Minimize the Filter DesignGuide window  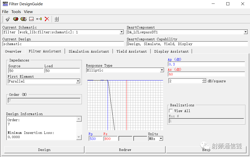coord(213,4)
